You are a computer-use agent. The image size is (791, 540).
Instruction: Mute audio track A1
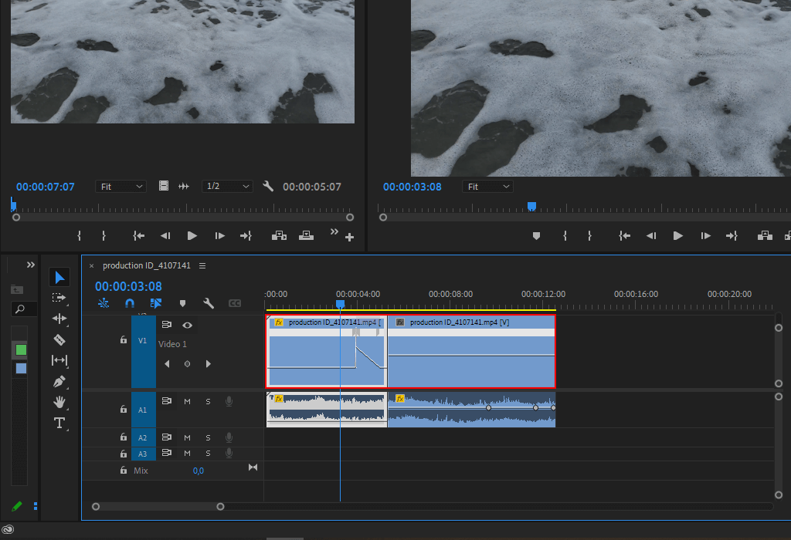coord(187,401)
